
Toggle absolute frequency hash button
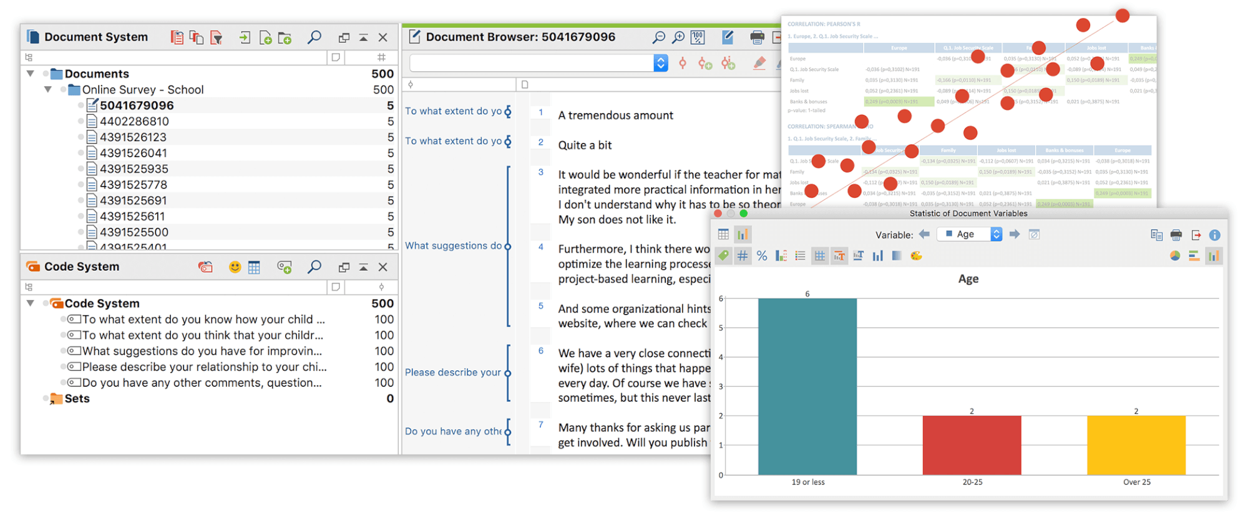743,256
